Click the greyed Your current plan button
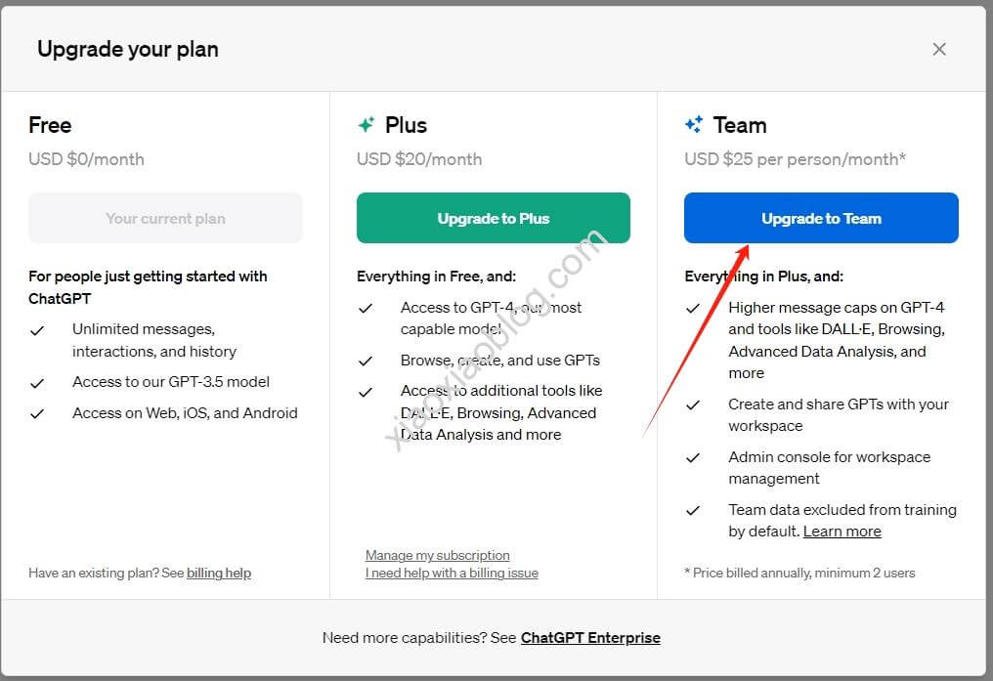 point(165,218)
